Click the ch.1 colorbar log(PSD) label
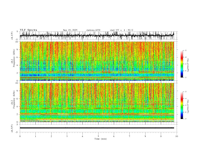The height and width of the screenshot is (153, 199). tap(188, 65)
